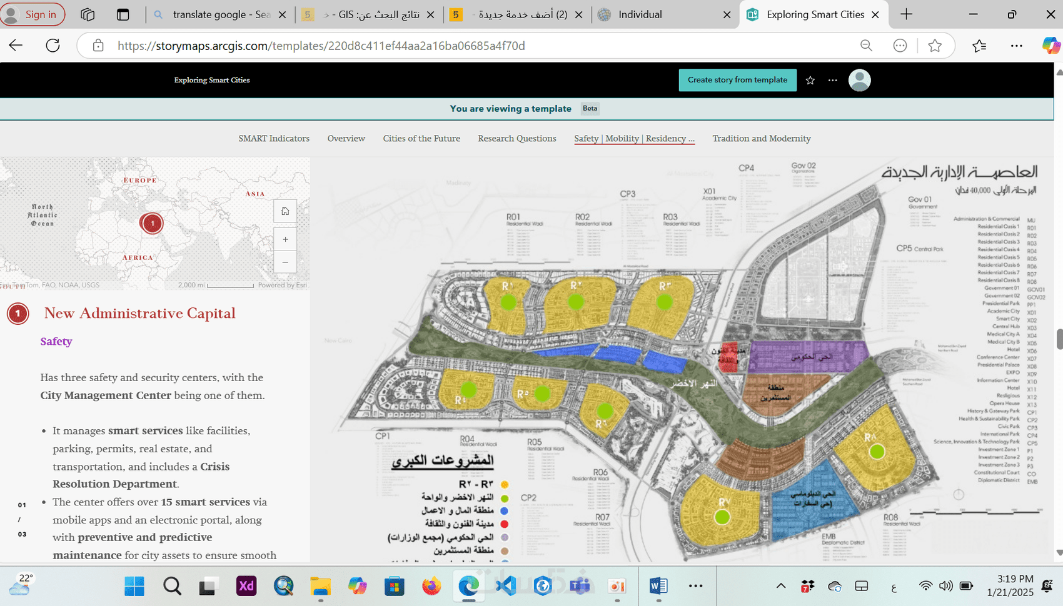Launch Firefox from the taskbar
This screenshot has height=606, width=1063.
click(431, 586)
